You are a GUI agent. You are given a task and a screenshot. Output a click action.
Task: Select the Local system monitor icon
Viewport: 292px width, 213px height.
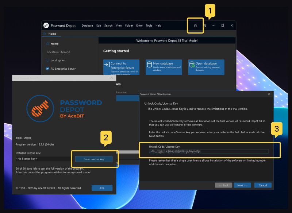click(x=47, y=60)
